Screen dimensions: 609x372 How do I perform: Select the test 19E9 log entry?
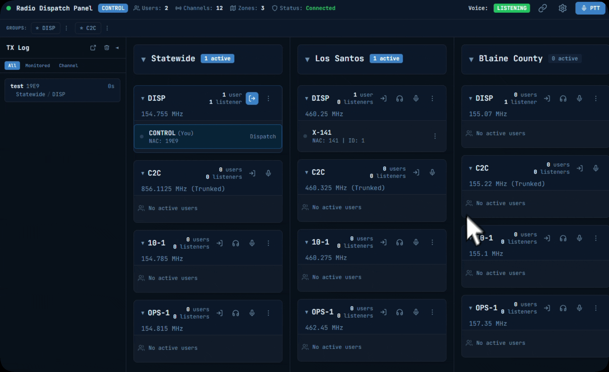[62, 90]
